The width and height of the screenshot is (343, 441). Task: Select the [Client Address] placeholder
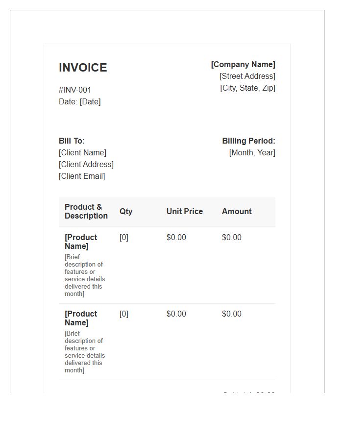click(x=86, y=165)
